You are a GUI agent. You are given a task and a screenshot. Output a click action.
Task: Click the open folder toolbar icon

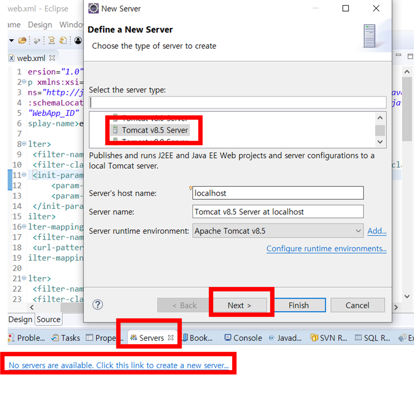point(23,40)
